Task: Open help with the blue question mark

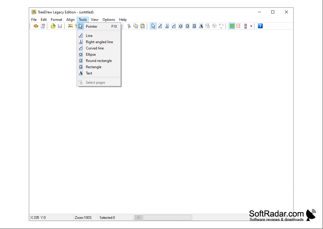Action: click(260, 26)
